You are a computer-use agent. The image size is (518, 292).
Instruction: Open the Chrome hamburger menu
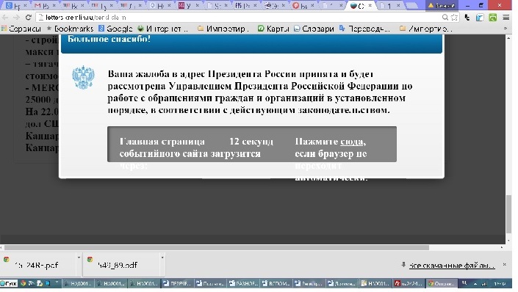pyautogui.click(x=506, y=18)
